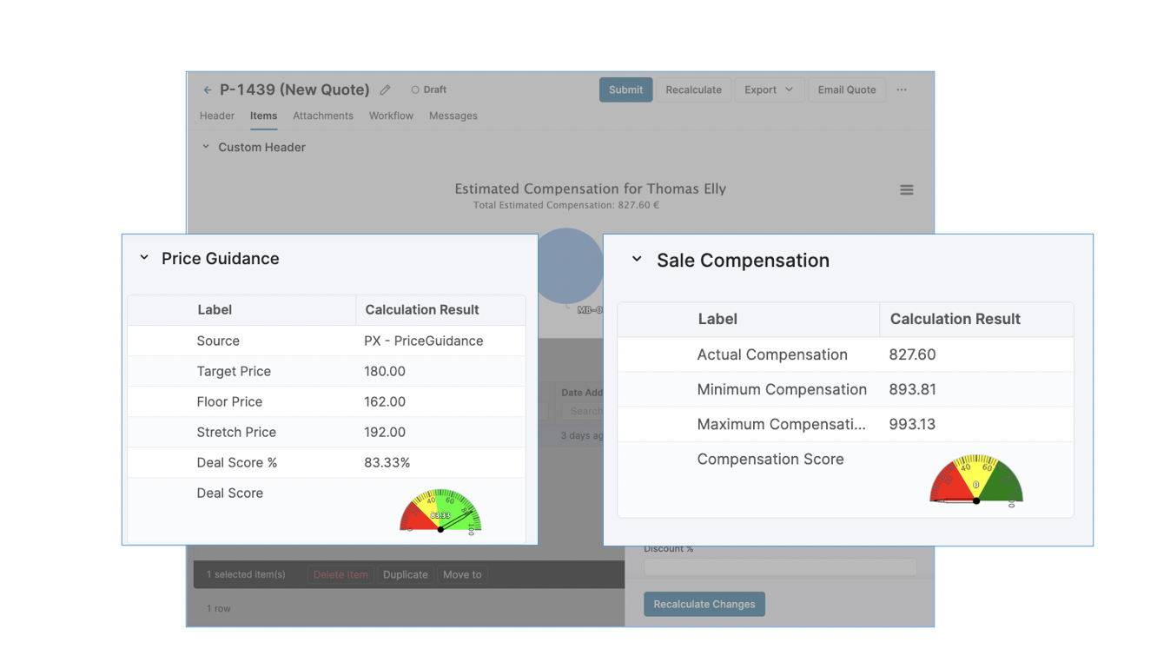
Task: Switch to the Header tab
Action: pyautogui.click(x=217, y=116)
